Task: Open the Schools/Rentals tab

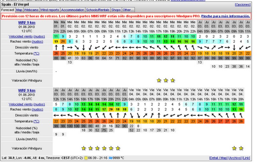Action: 97,10
